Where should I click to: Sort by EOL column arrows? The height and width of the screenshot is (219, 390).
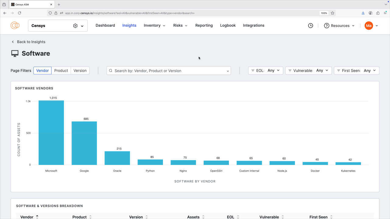[x=238, y=217]
